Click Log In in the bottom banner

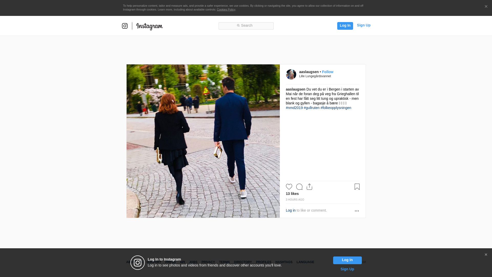[x=347, y=260]
